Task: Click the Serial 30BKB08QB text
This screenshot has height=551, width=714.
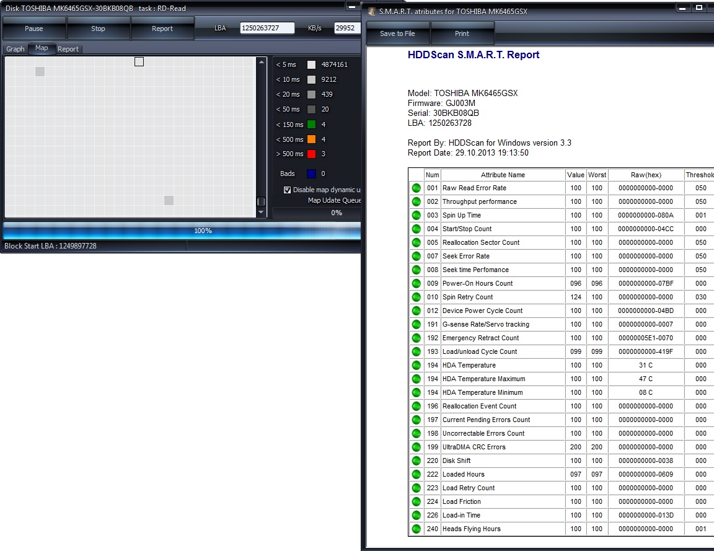Action: tap(443, 113)
